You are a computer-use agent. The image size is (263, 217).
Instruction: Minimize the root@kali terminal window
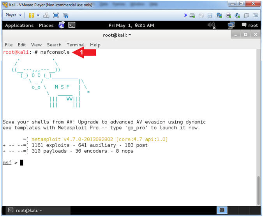(236, 35)
